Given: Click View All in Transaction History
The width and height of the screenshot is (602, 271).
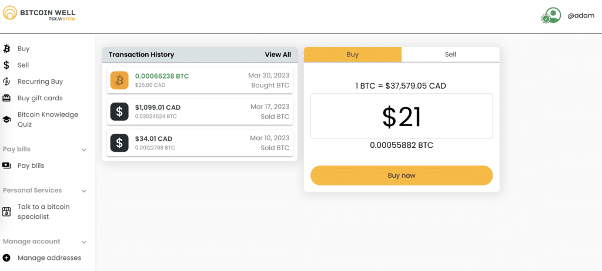Looking at the screenshot, I should [277, 55].
